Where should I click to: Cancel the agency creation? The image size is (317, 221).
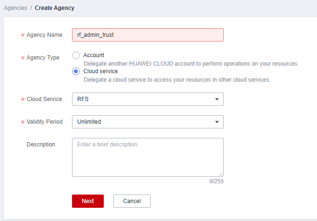[x=132, y=201]
